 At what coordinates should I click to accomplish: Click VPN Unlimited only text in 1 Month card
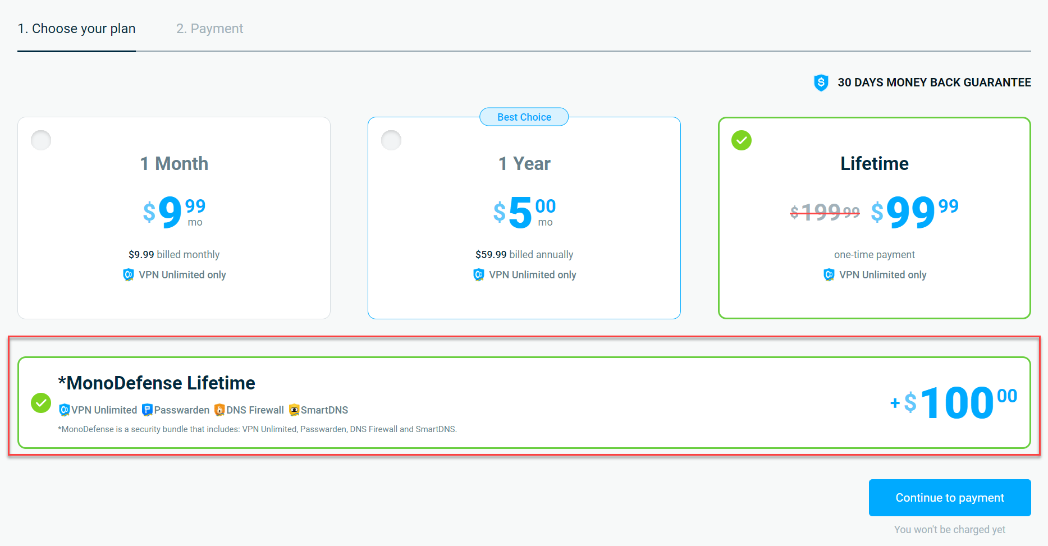182,274
